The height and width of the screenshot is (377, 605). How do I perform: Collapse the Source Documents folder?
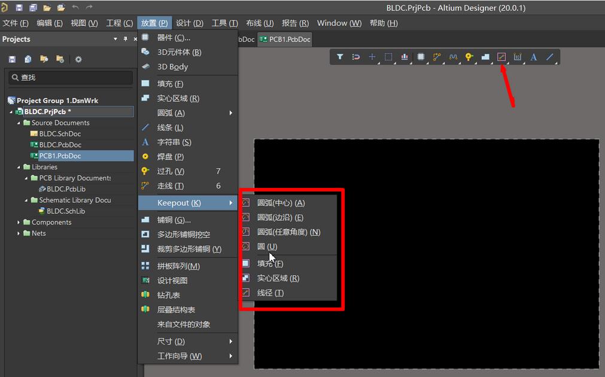coord(19,123)
